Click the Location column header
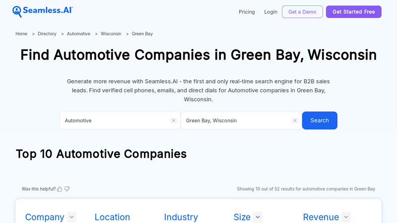 112,217
